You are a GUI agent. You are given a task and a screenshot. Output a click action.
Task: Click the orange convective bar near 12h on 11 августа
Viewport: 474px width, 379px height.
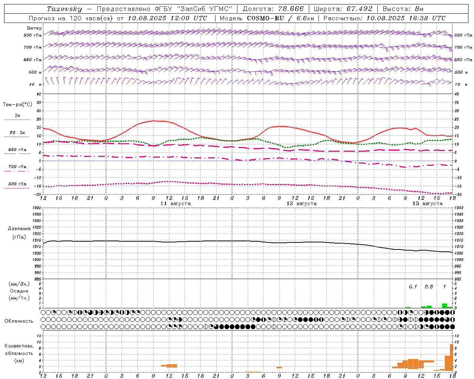click(169, 366)
